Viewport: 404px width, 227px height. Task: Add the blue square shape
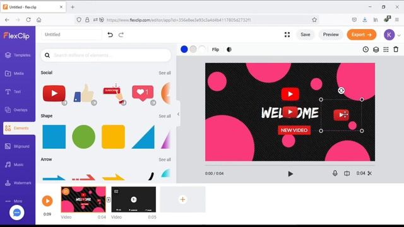tap(54, 137)
